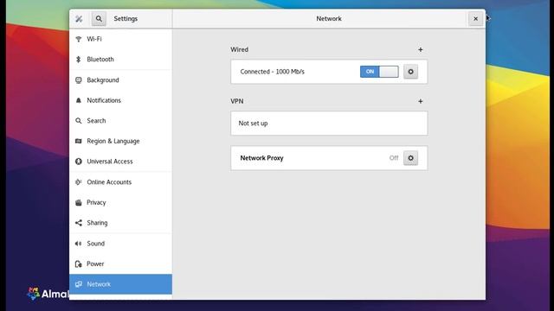Select Universal Access label
Screen dimensions: 554x311
[110, 162]
